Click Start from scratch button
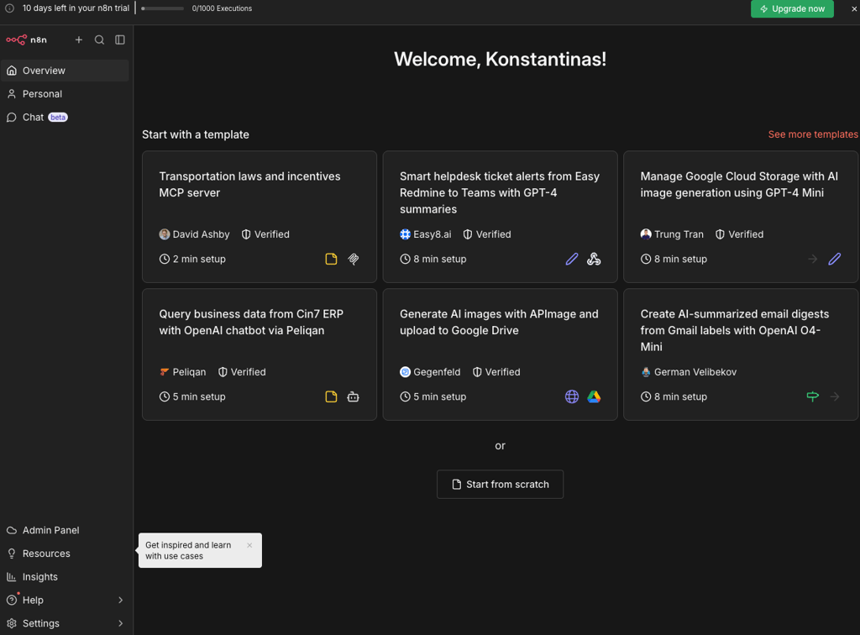This screenshot has height=635, width=860. click(500, 484)
